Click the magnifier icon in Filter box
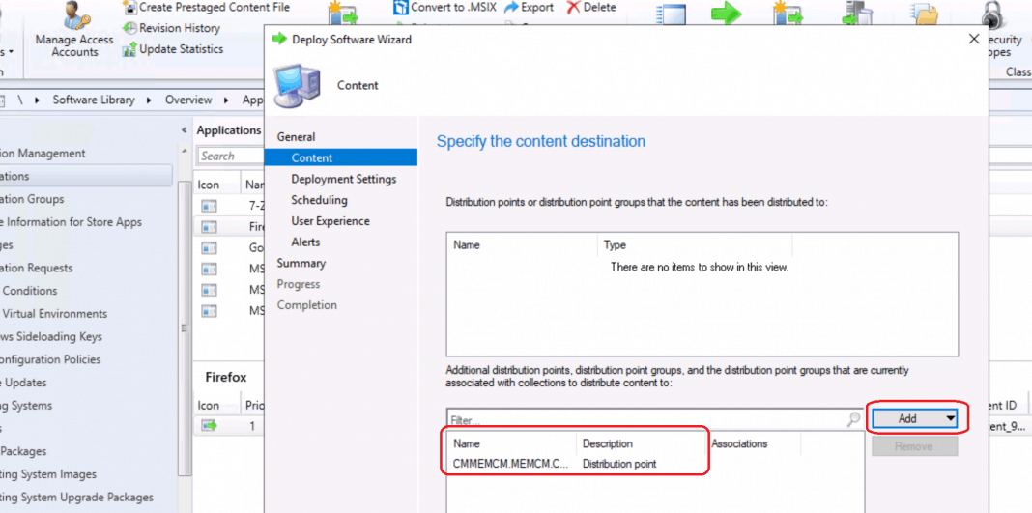The height and width of the screenshot is (513, 1032). [853, 419]
